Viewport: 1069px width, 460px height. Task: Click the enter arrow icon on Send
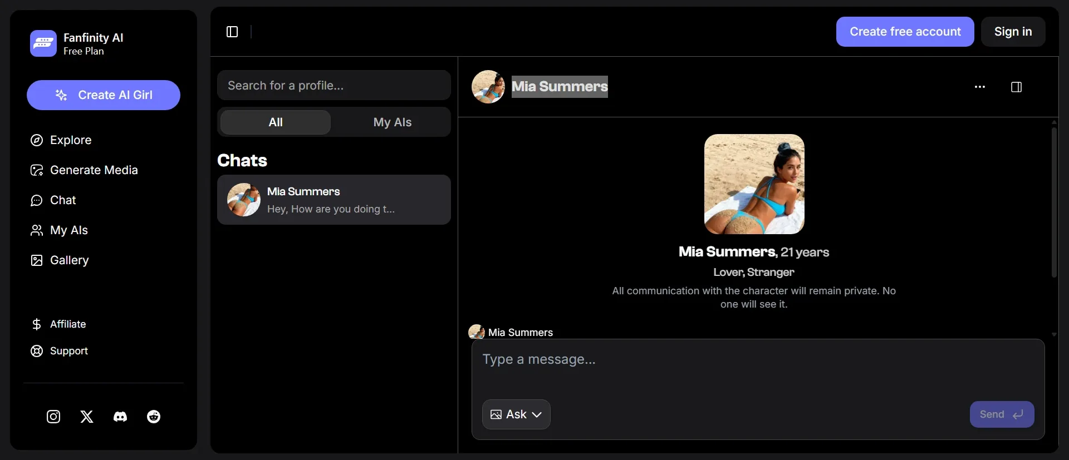1018,414
